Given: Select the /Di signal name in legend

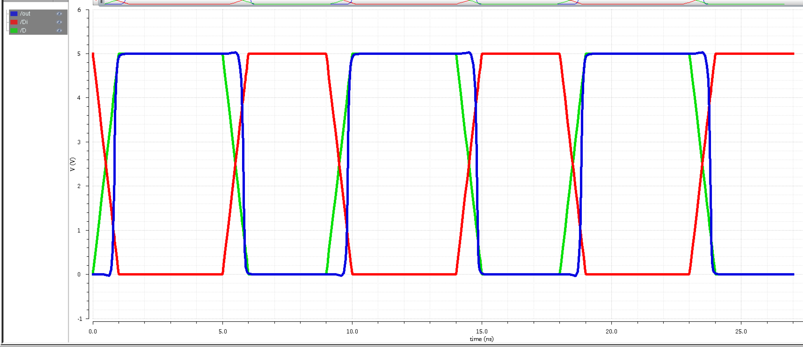Looking at the screenshot, I should (24, 22).
